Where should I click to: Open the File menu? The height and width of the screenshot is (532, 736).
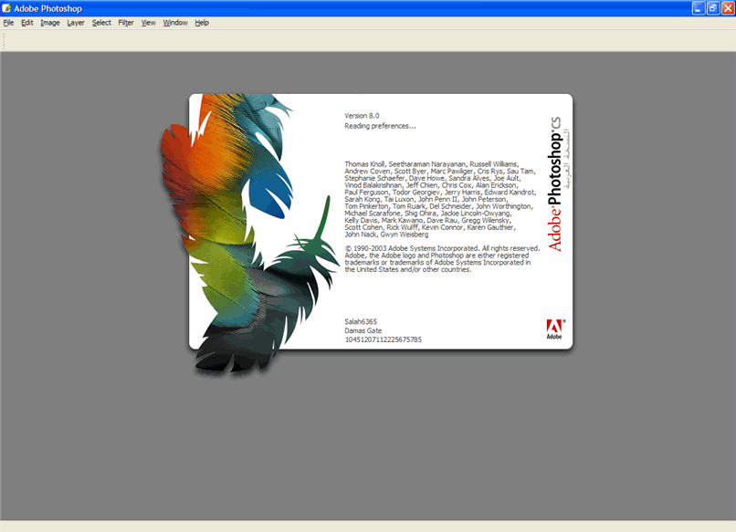pos(8,23)
